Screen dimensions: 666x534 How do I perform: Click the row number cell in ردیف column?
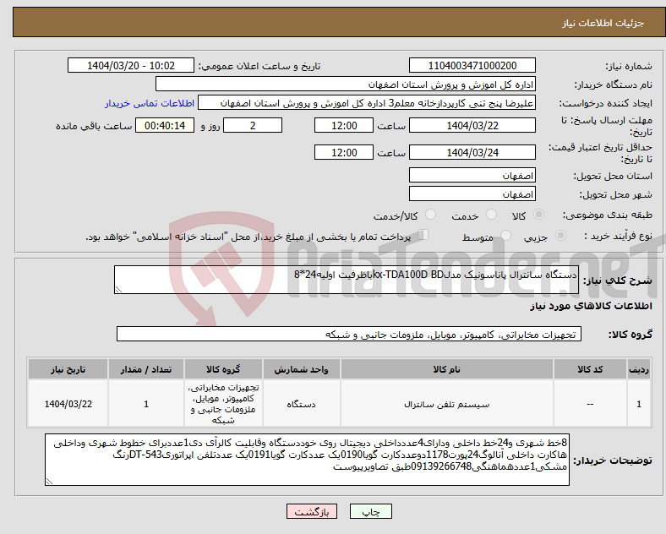click(639, 404)
